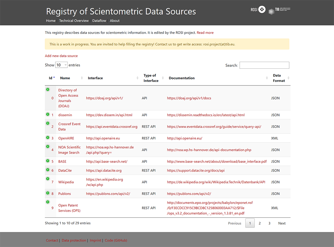334x247 pixels.
Task: Expand row details for Publons
Action: click(48, 193)
